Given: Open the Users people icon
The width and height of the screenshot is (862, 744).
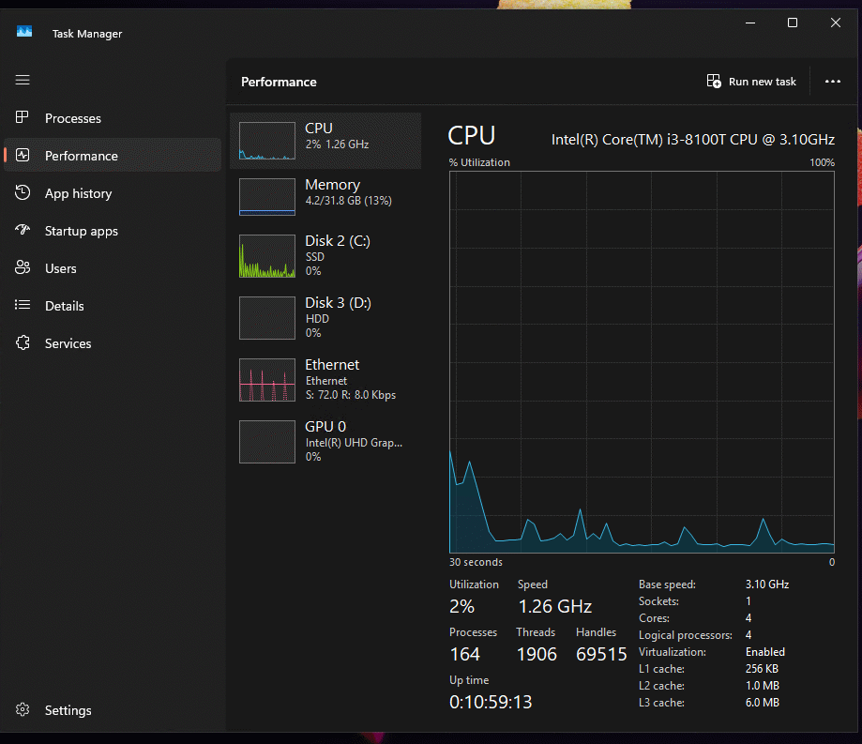Looking at the screenshot, I should [x=23, y=268].
